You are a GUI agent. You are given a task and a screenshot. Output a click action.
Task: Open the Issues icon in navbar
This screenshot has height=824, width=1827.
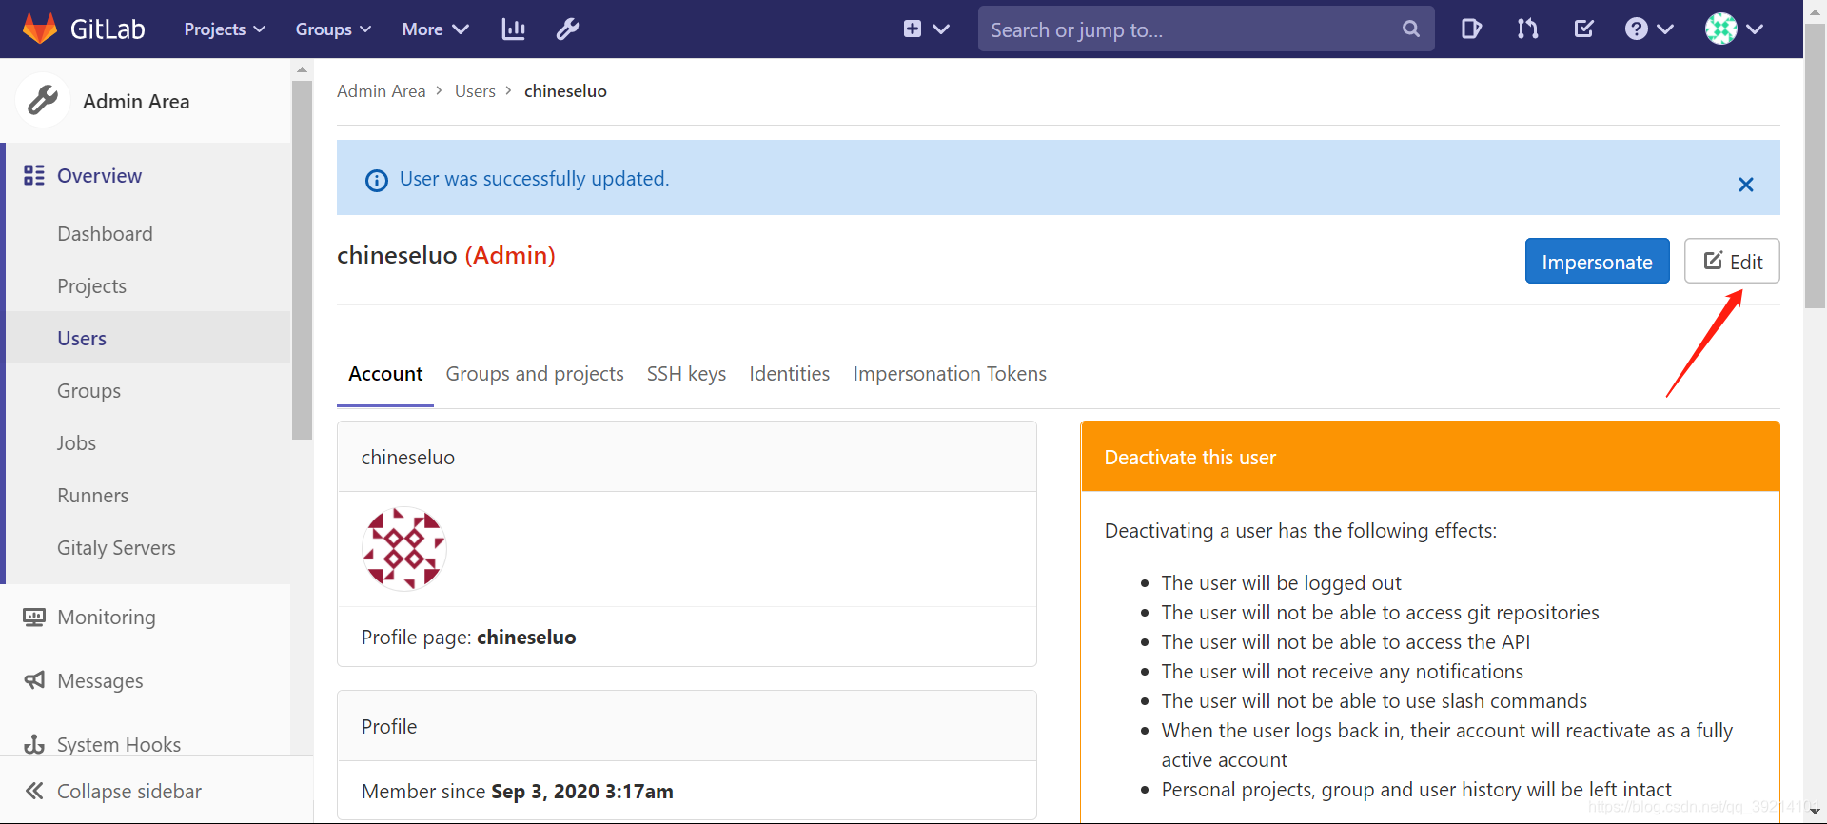(1471, 29)
